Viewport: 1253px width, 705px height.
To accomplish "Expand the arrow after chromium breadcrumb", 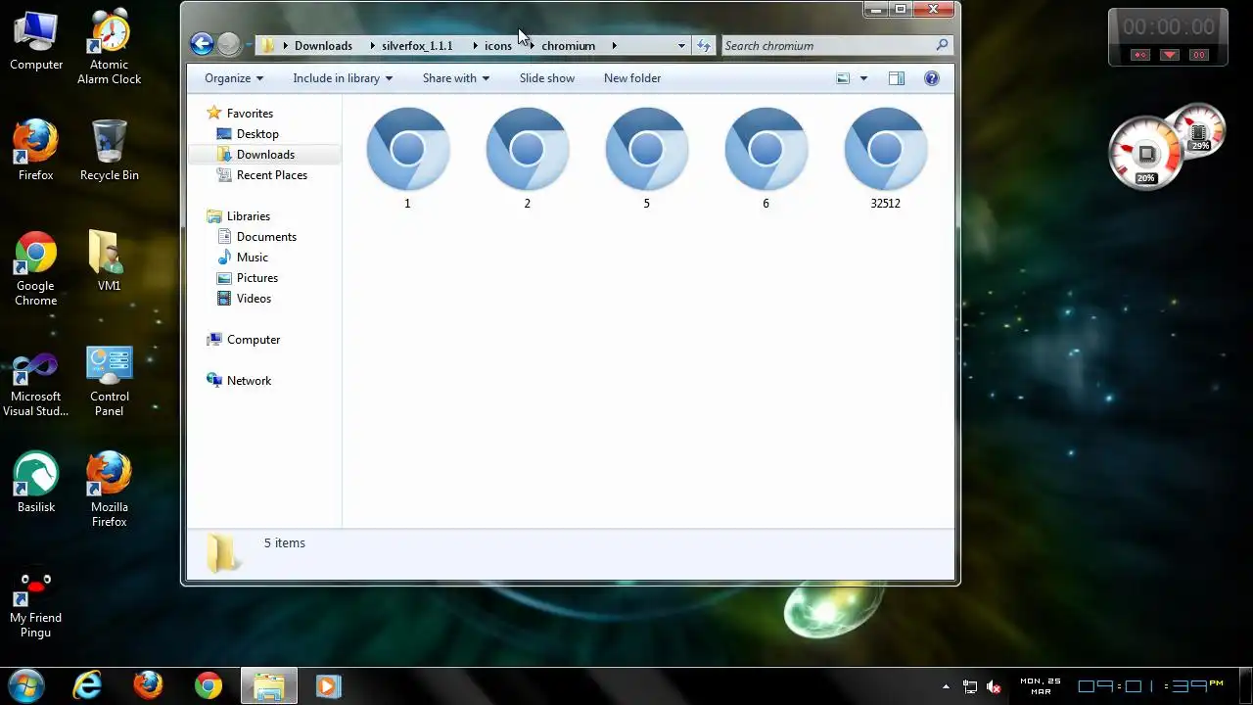I will 614,46.
